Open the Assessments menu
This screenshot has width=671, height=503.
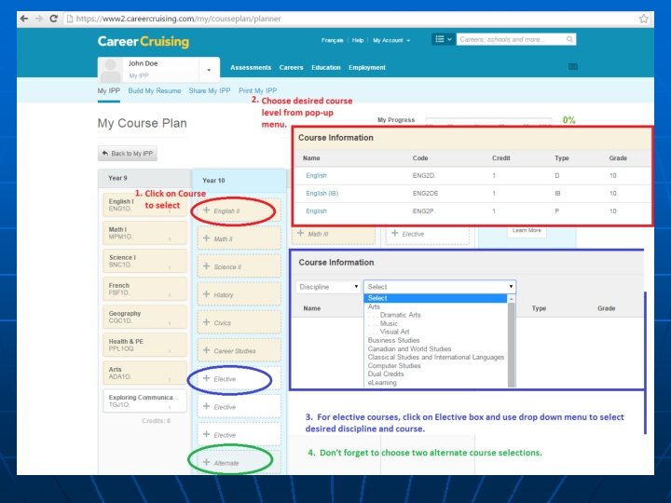251,68
